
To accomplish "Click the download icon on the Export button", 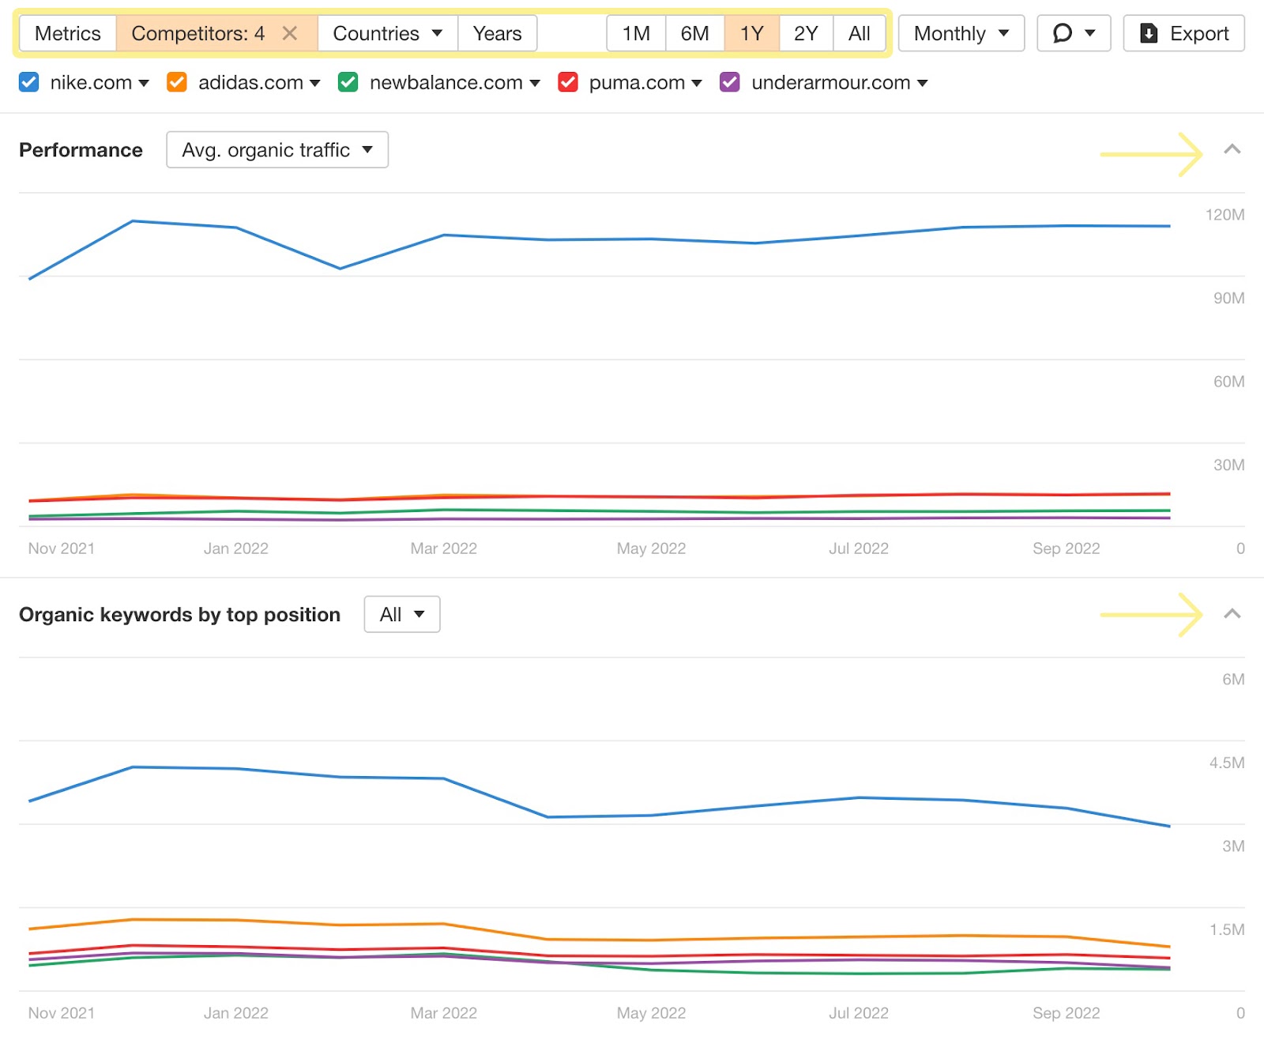I will [x=1147, y=33].
